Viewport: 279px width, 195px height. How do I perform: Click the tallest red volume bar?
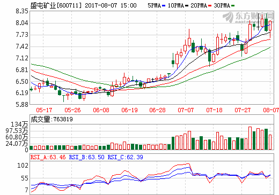[250, 138]
